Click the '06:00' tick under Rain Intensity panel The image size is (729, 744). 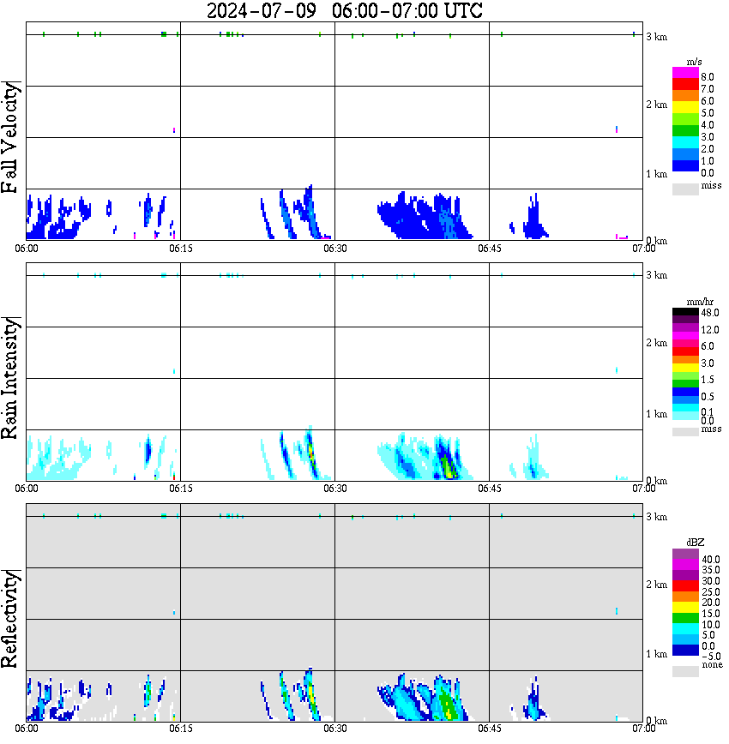pos(27,489)
